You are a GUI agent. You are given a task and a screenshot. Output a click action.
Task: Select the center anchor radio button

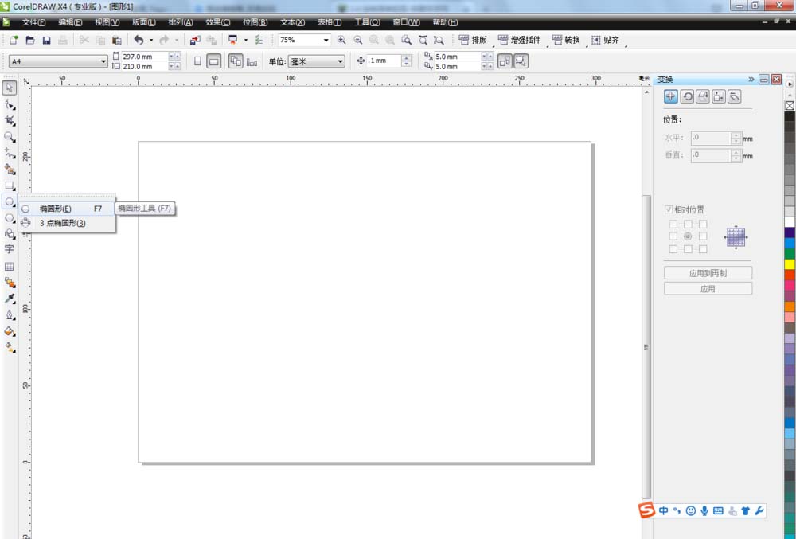point(688,236)
